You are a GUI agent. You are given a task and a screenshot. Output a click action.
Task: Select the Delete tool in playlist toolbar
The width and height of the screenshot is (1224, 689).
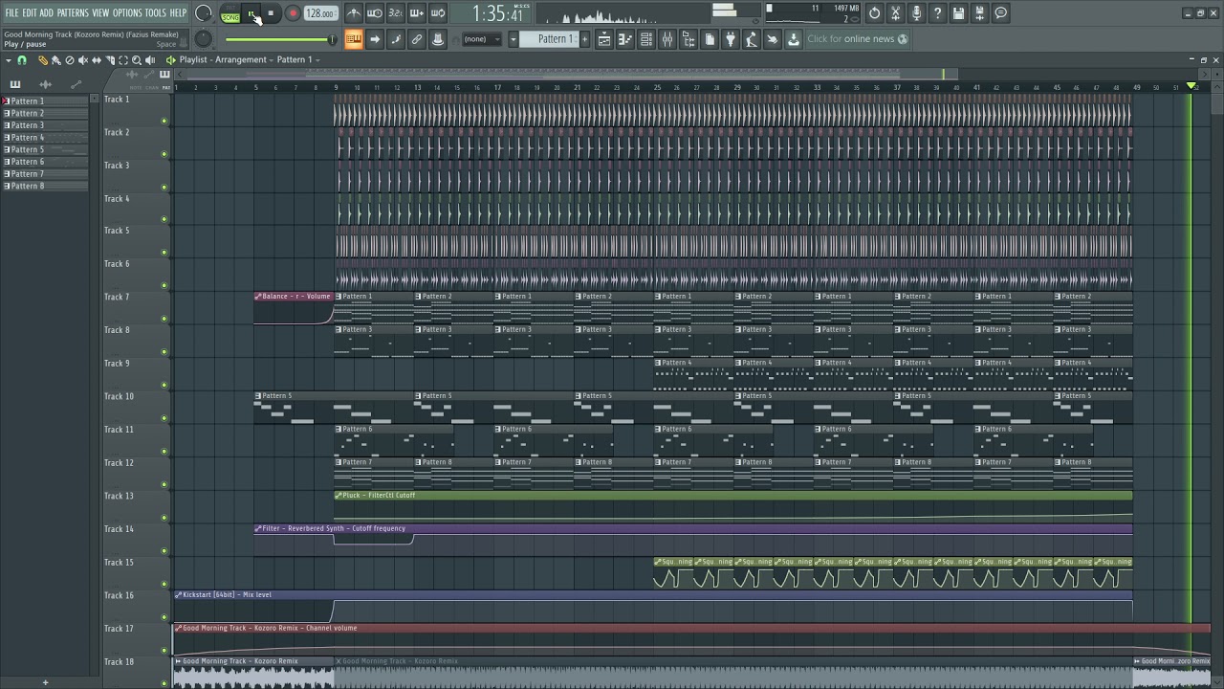pyautogui.click(x=69, y=60)
